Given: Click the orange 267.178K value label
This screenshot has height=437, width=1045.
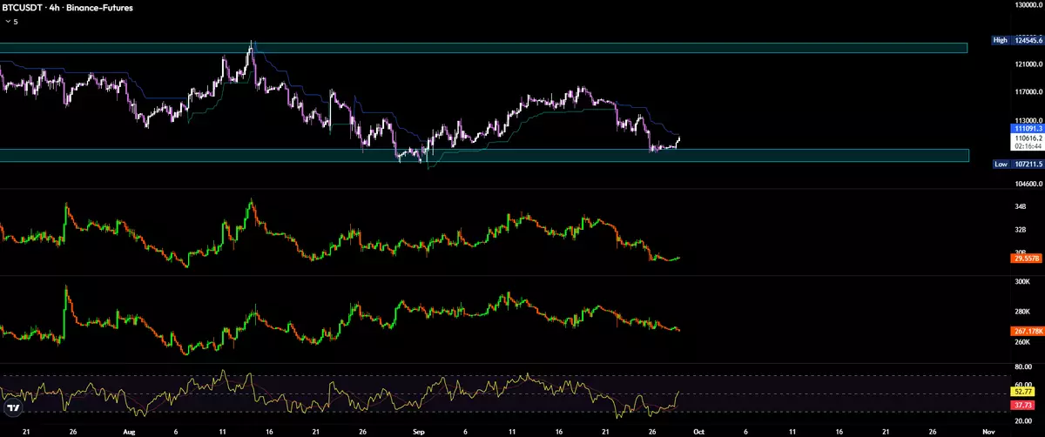Looking at the screenshot, I should [1026, 331].
